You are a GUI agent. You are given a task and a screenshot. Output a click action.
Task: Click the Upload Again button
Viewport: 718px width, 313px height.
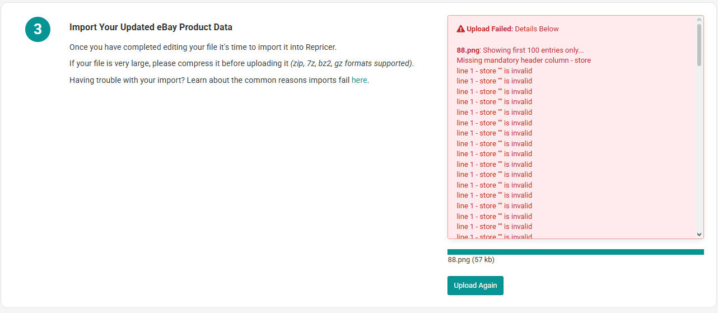tap(475, 286)
